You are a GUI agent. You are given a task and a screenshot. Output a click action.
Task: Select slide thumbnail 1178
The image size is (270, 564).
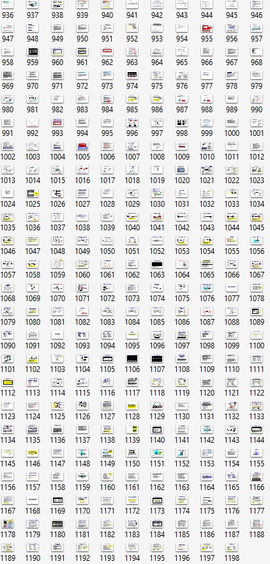8,524
